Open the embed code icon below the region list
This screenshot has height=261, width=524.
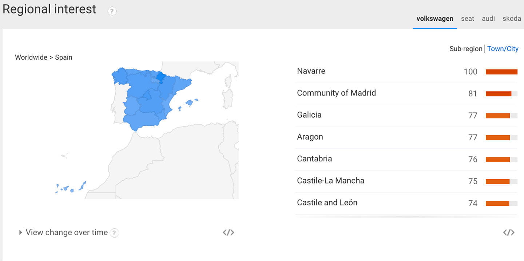pos(509,233)
